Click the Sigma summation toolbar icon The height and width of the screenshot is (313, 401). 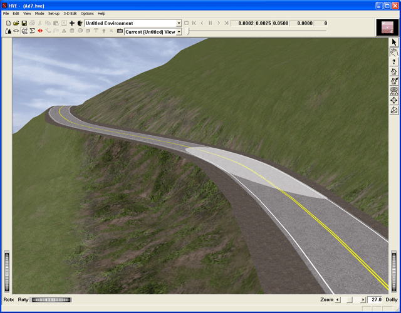[32, 31]
